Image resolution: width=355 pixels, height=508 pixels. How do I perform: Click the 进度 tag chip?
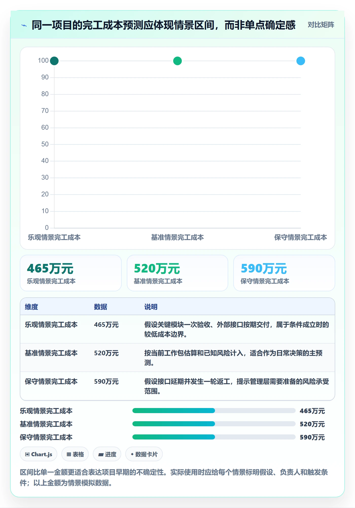click(107, 454)
